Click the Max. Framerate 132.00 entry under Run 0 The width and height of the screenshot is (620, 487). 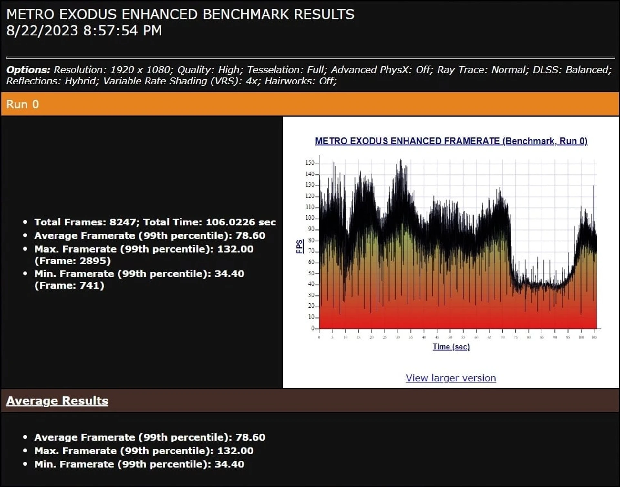click(144, 255)
